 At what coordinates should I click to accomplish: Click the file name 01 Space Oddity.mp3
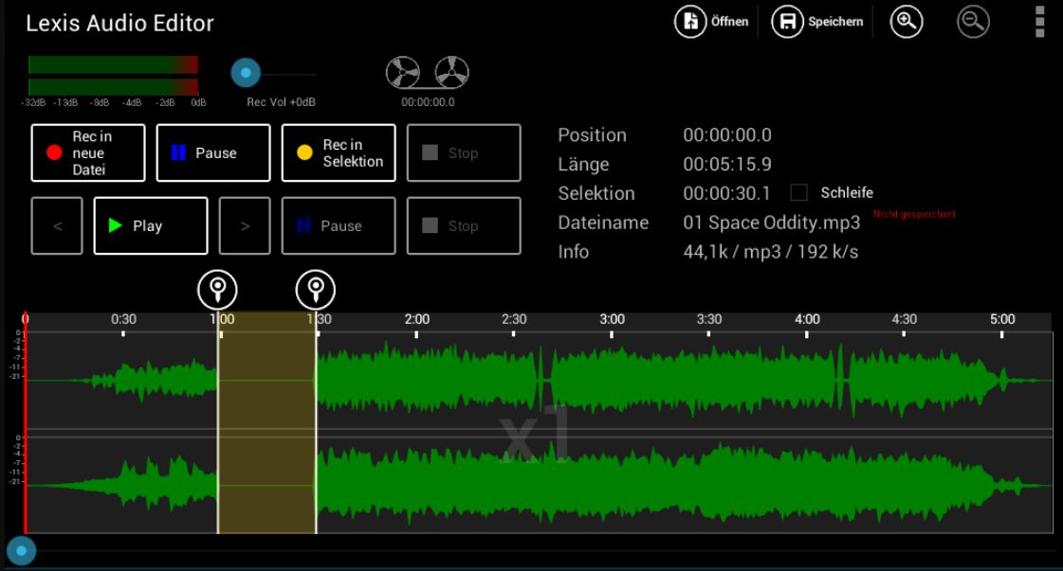[x=772, y=223]
